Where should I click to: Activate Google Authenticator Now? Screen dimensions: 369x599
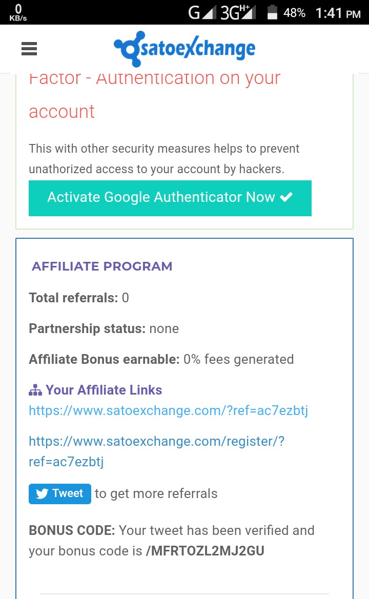click(x=170, y=198)
